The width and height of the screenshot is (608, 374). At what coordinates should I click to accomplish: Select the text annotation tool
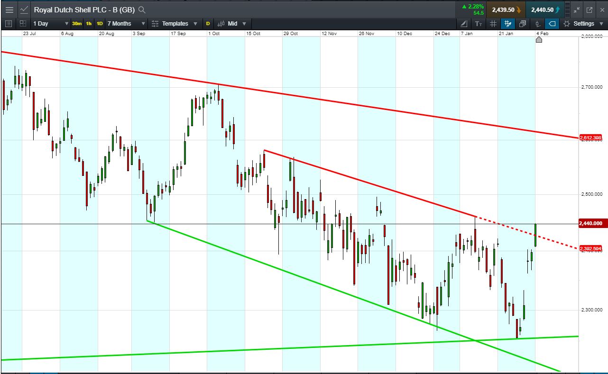coord(479,24)
